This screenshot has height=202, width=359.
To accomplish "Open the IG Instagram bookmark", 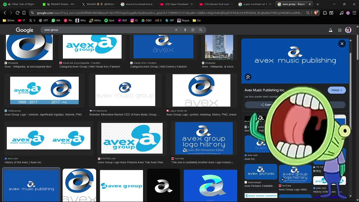I will click(x=134, y=20).
